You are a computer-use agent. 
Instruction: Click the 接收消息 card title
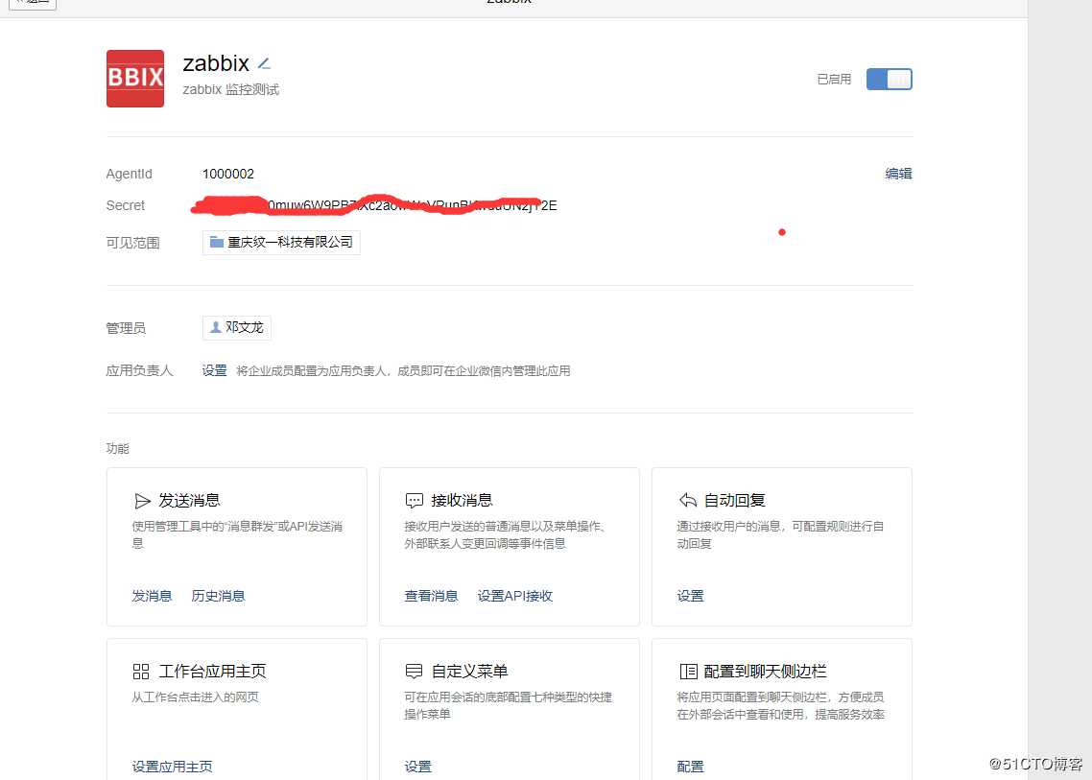[x=462, y=501]
